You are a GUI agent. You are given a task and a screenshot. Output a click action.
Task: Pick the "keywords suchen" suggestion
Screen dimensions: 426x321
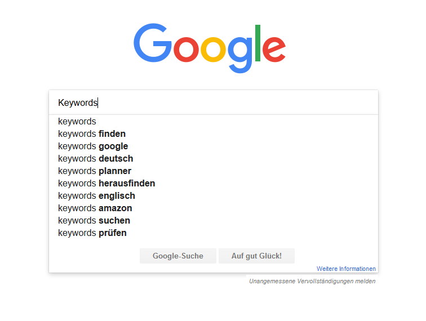pyautogui.click(x=214, y=221)
